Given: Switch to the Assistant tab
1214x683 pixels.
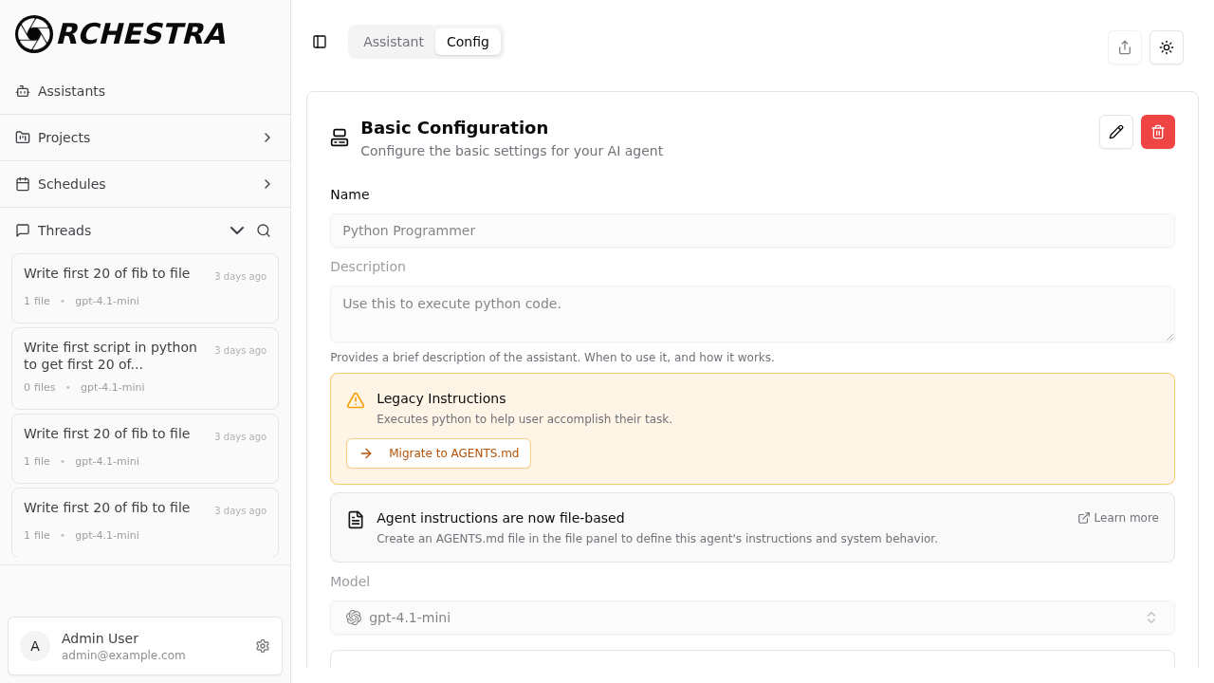Looking at the screenshot, I should [x=394, y=42].
